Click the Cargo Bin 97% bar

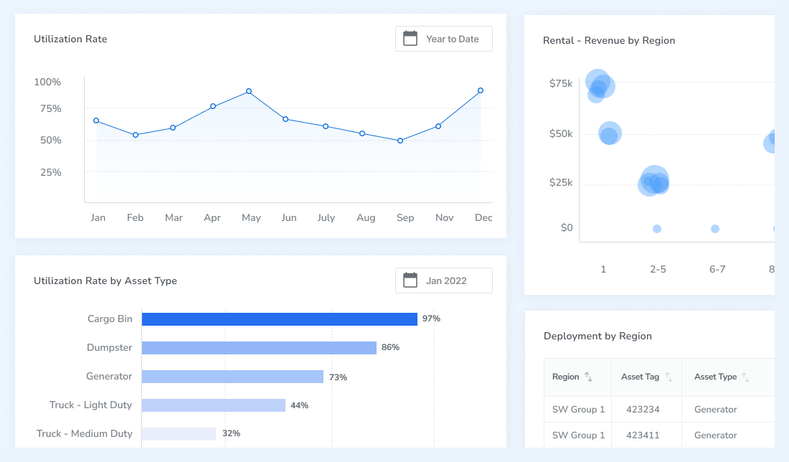(279, 319)
